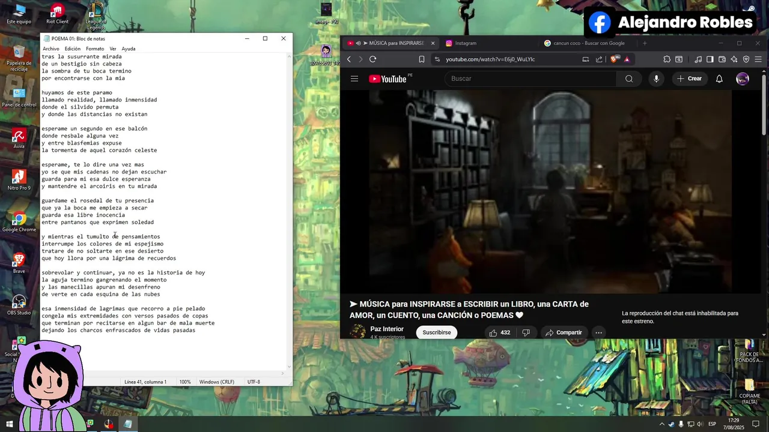Viewport: 769px width, 432px height.
Task: Select the OBS Studio desktop icon
Action: tap(19, 305)
